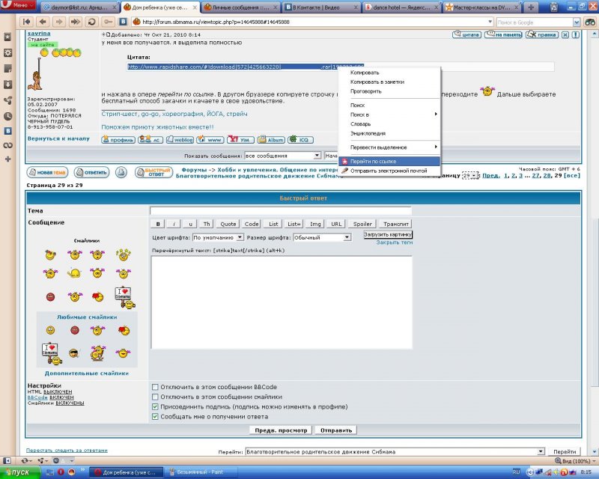599x479 pixels.
Task: Open the Windows 'пуск' Start button
Action: [20, 472]
